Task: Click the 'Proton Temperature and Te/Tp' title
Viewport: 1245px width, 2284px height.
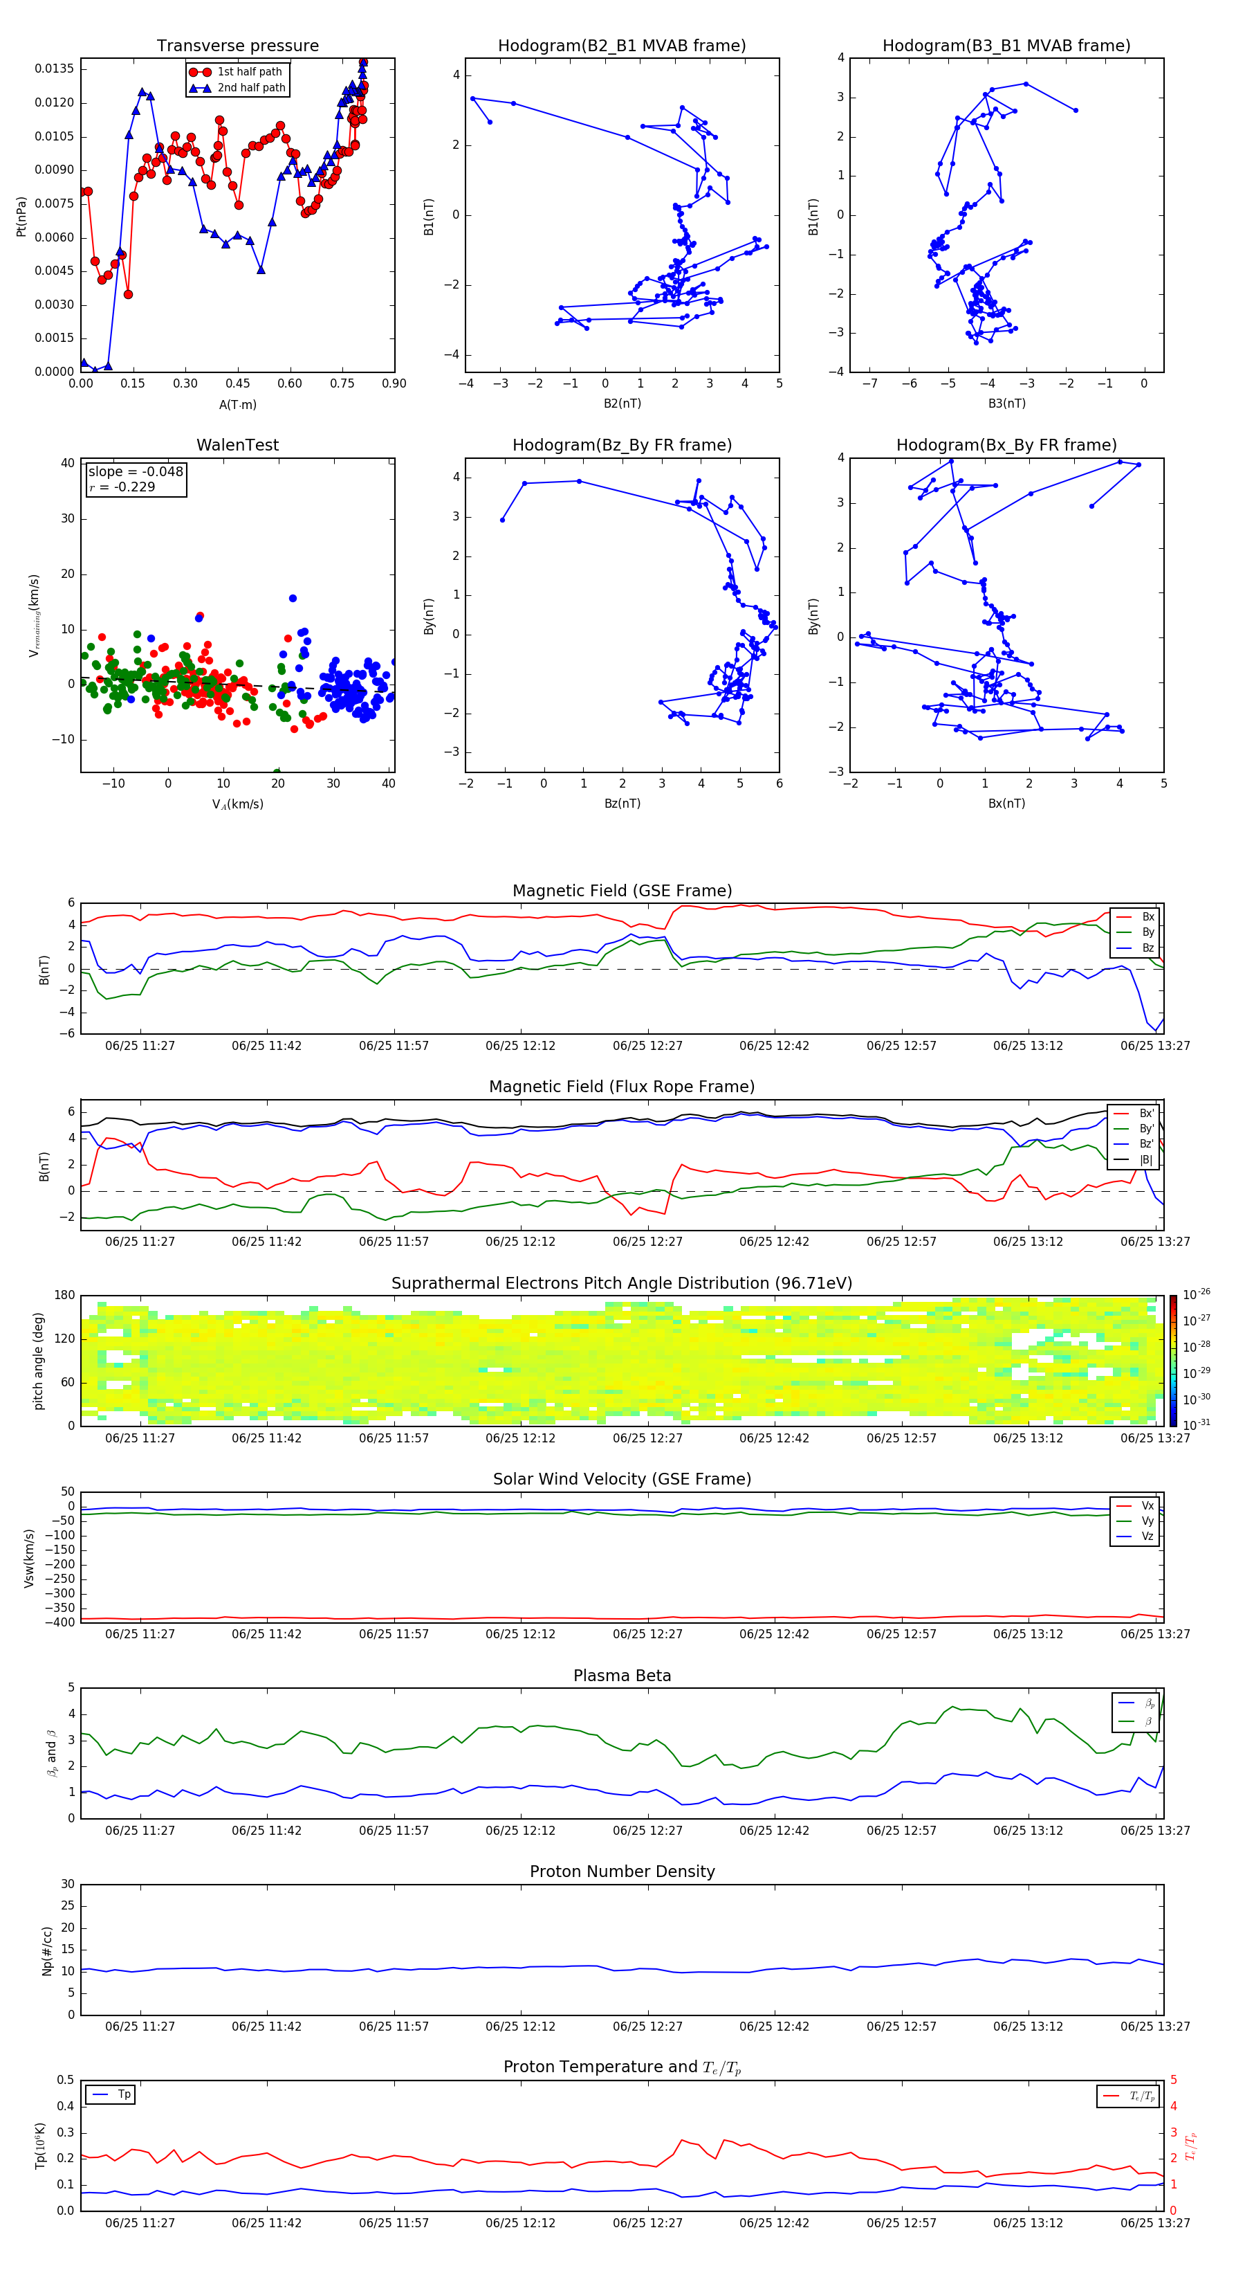Action: pos(622,2067)
